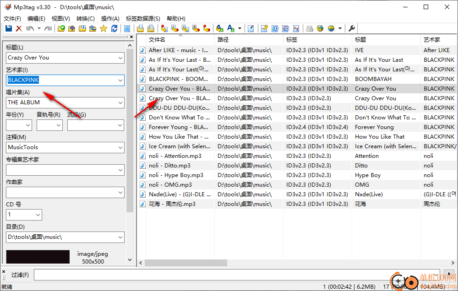Screen dimensions: 458x291
Task: Open the web tag sources dropdown arrow
Action: coord(340,28)
